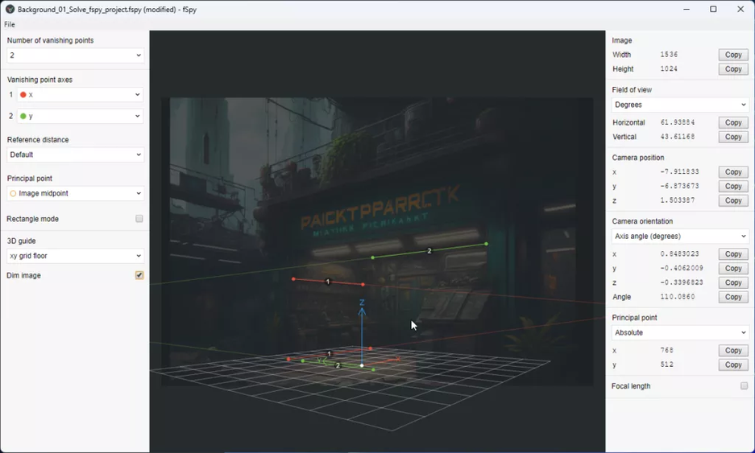This screenshot has width=755, height=453.
Task: Click left endpoint of upper red line 1
Action: [x=293, y=279]
